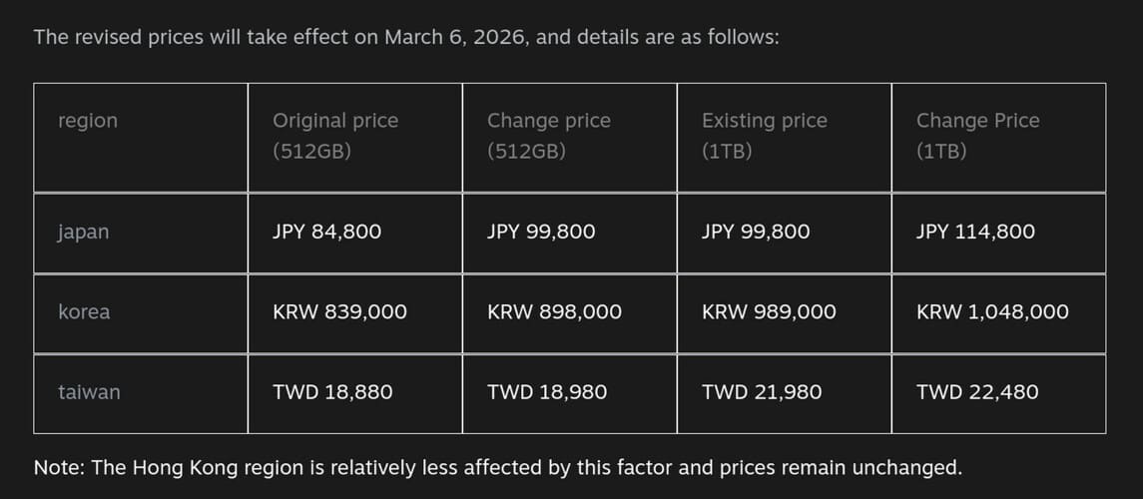Click the TWD 21,980 existing price
Viewport: 1143px width, 499px height.
763,392
